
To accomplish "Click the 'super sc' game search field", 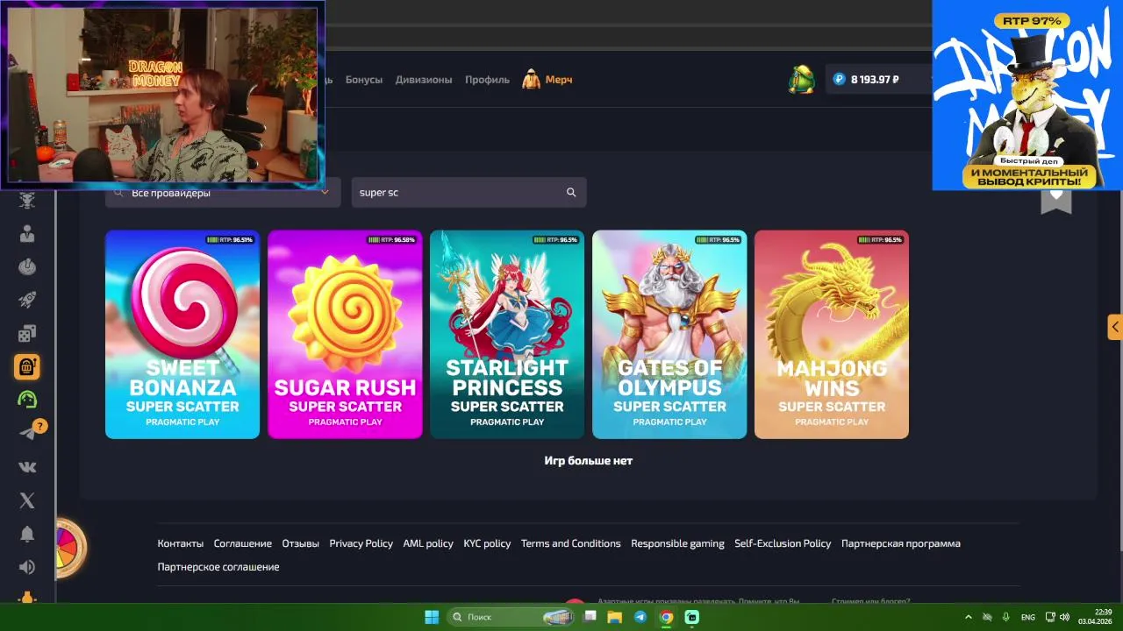I will tap(469, 193).
